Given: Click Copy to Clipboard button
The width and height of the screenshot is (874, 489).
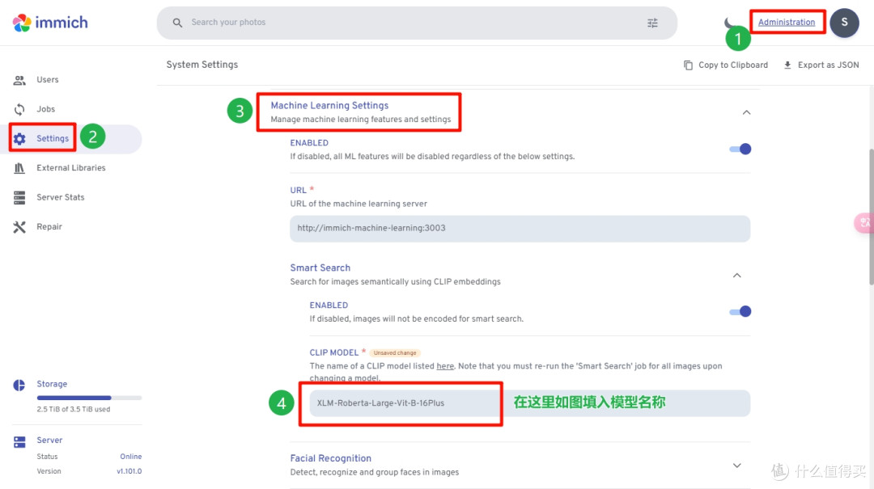Looking at the screenshot, I should pyautogui.click(x=725, y=65).
